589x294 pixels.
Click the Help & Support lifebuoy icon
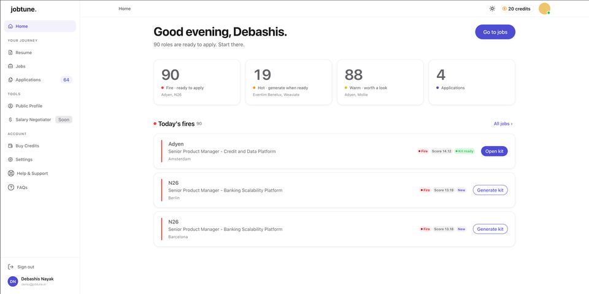[11, 173]
